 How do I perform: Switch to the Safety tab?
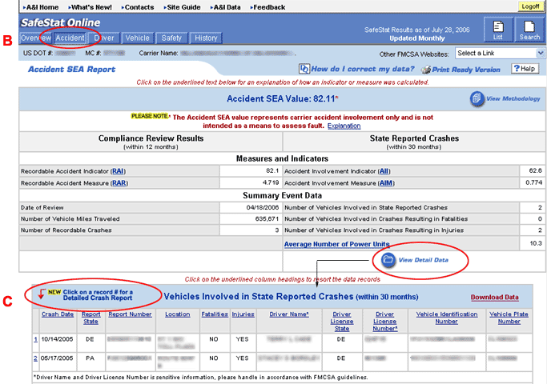click(x=171, y=38)
